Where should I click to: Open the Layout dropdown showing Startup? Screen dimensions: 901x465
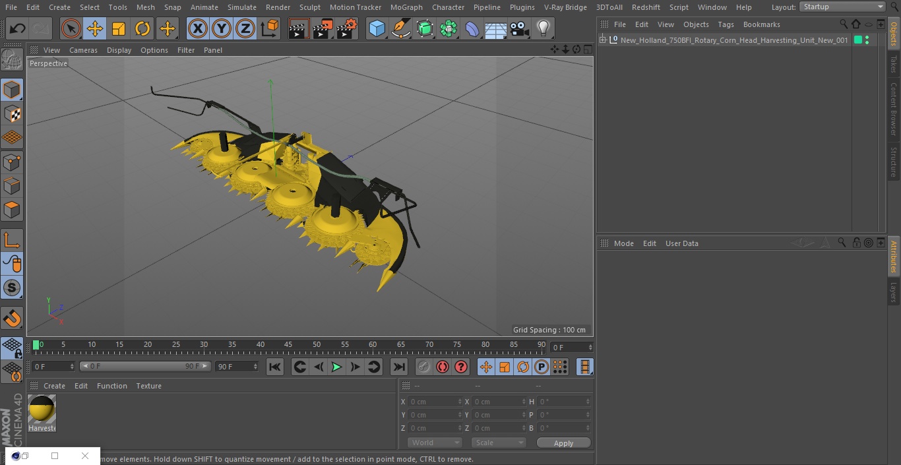[842, 7]
